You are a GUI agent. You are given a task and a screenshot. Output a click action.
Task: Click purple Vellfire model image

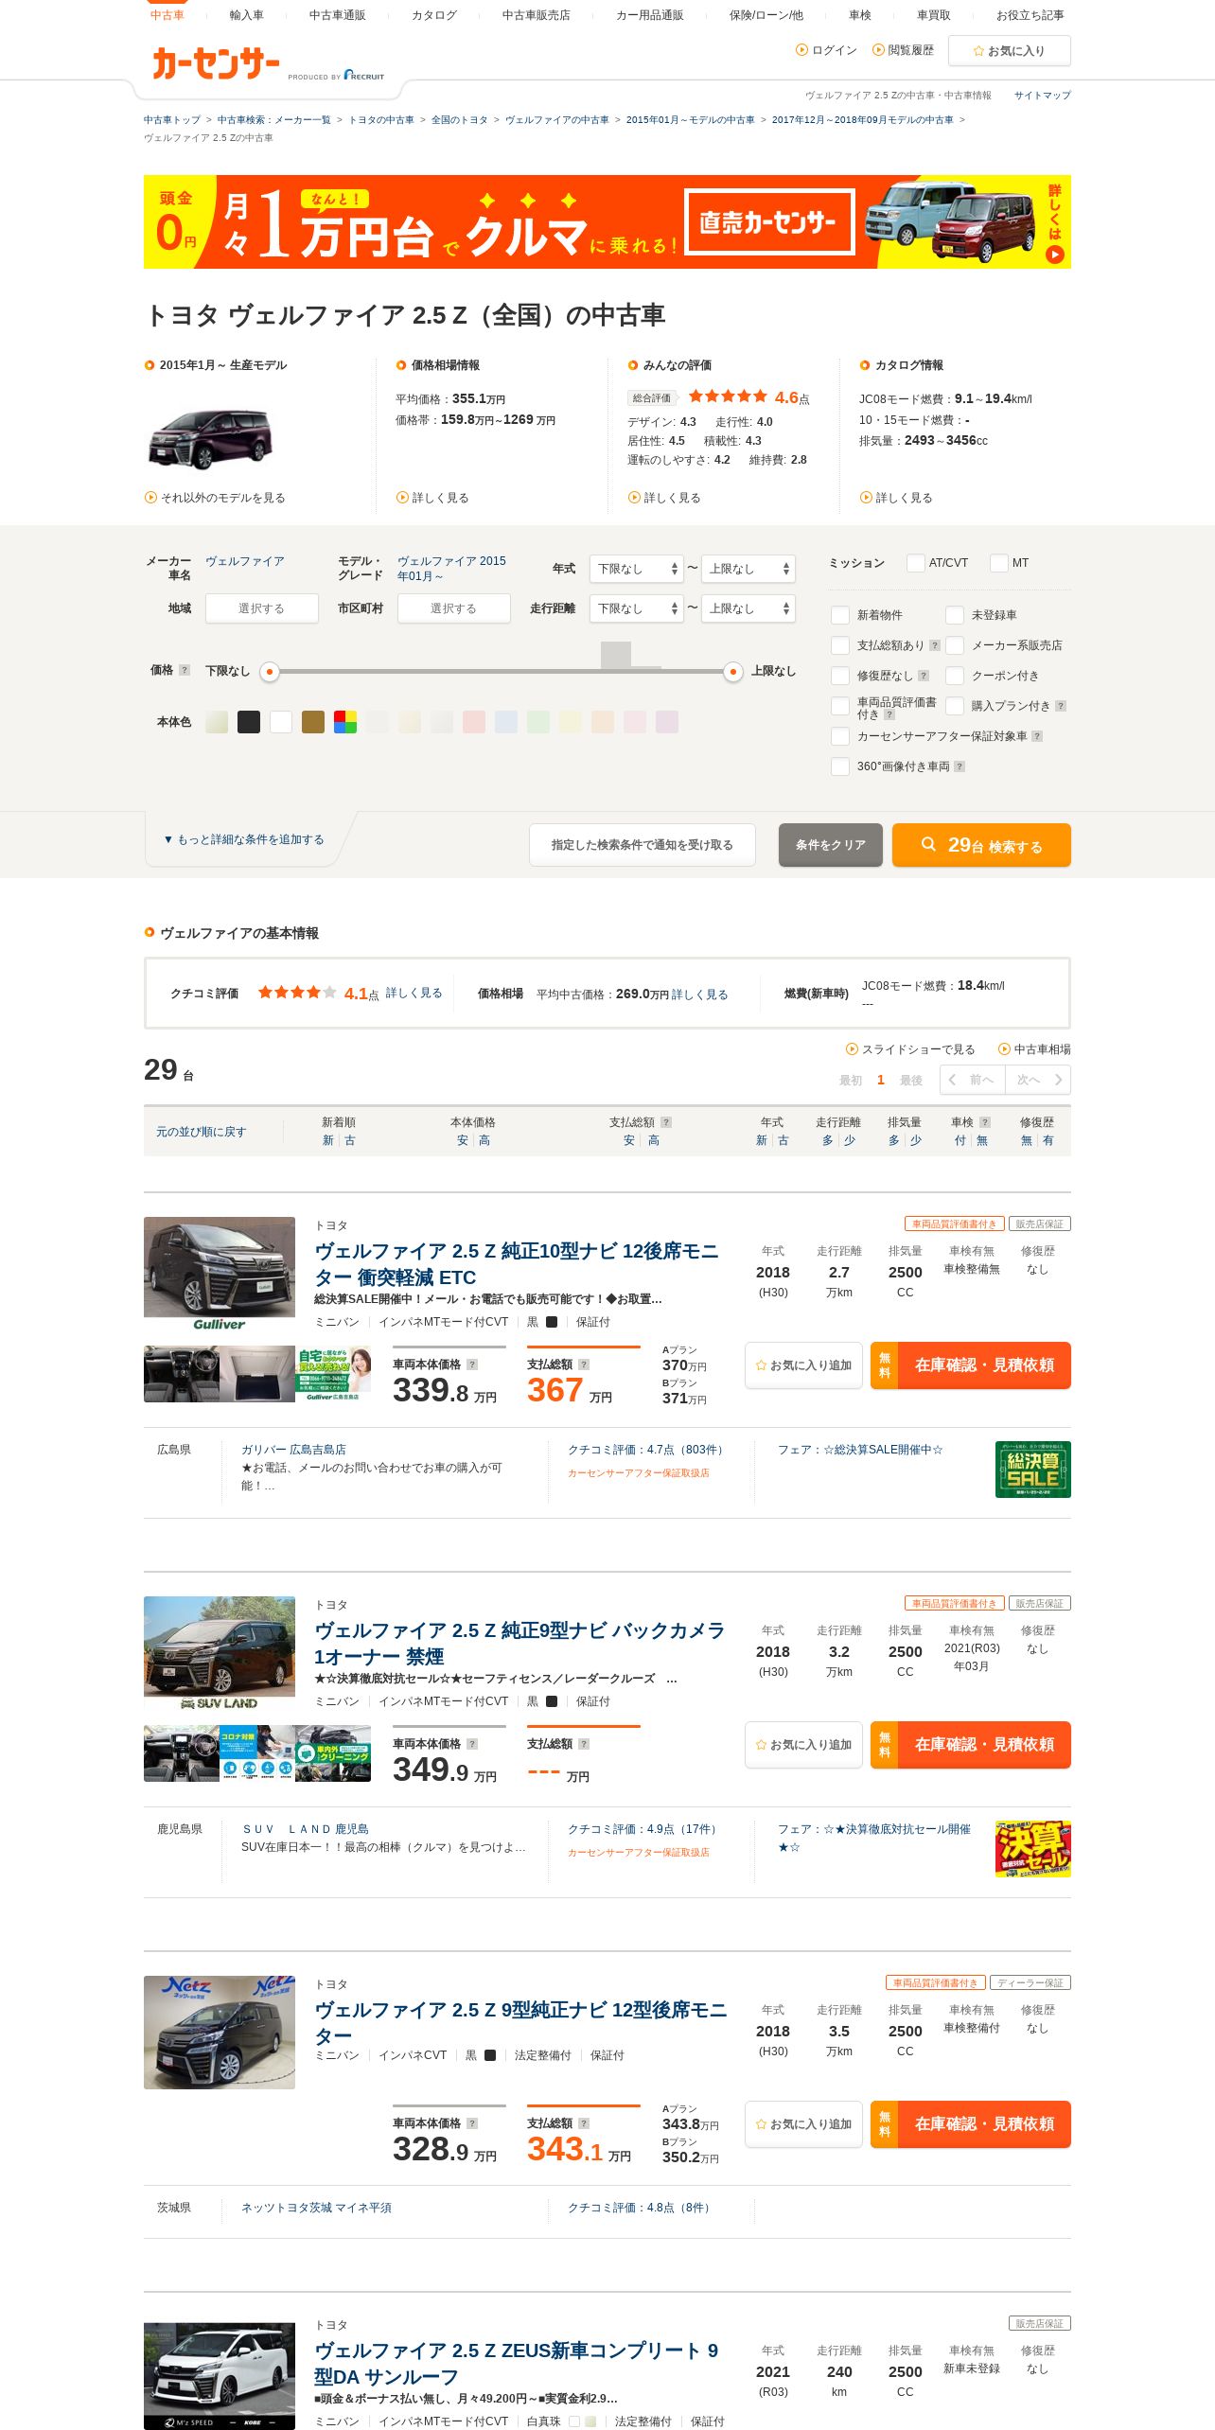(x=210, y=439)
